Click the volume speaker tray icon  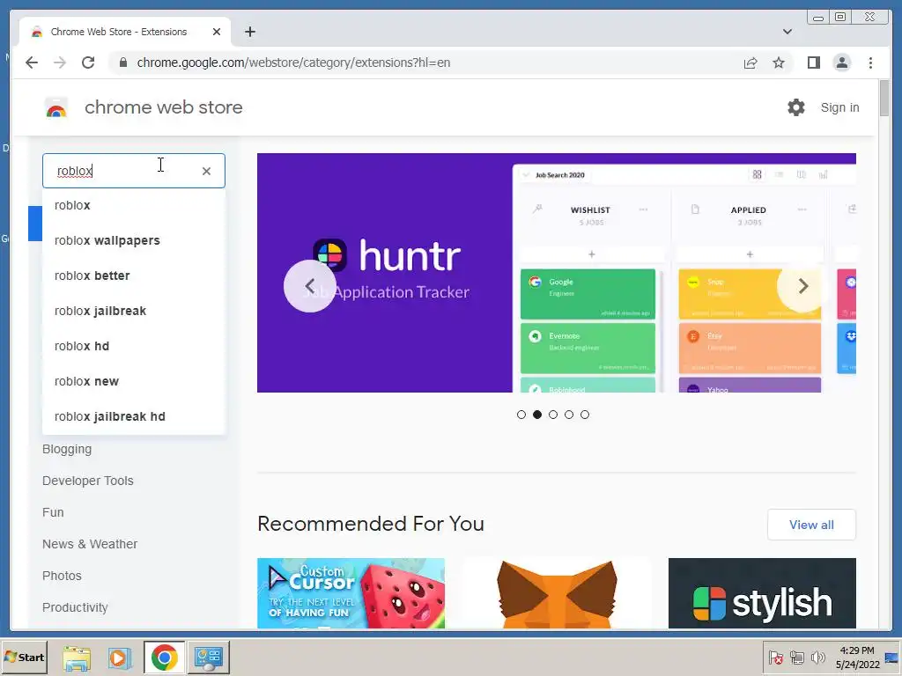click(817, 658)
